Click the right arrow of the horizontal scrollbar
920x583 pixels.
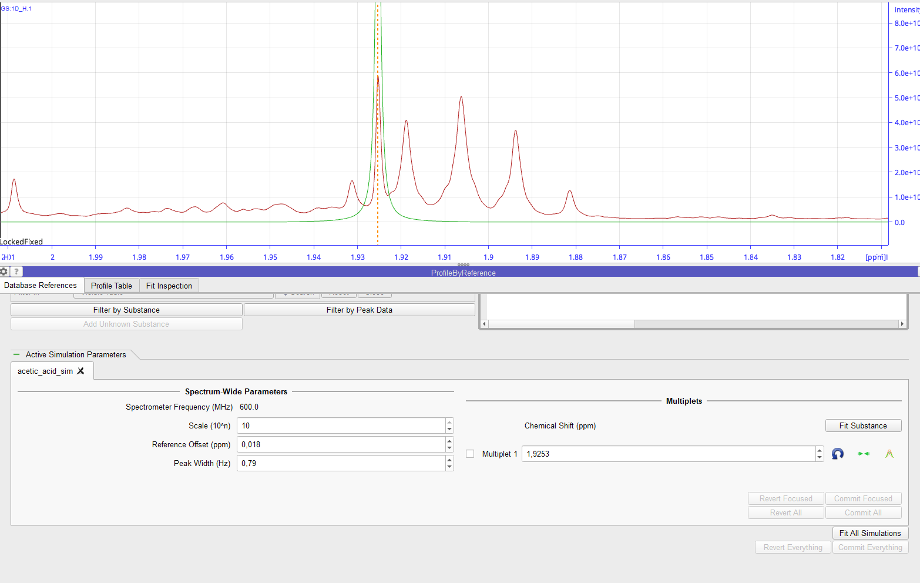(902, 324)
